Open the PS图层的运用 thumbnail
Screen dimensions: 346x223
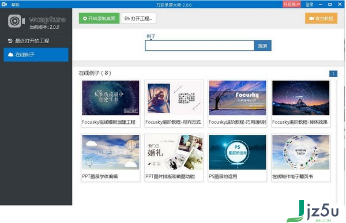point(238,152)
